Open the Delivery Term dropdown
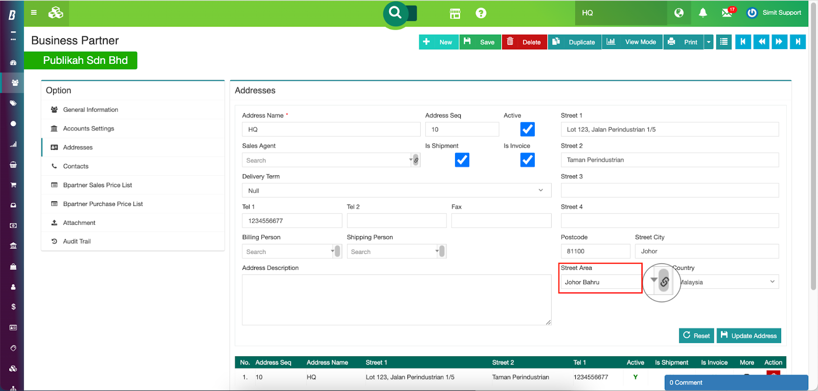 click(397, 190)
